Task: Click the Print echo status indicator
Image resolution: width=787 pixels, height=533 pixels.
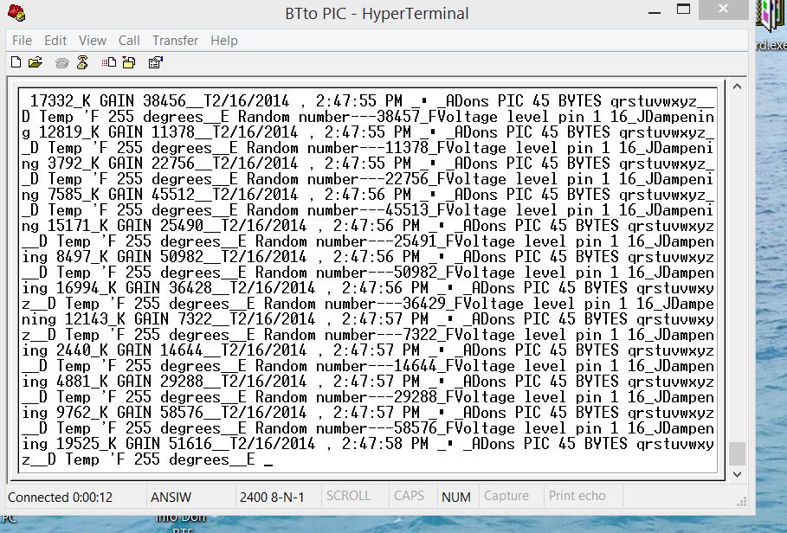Action: (x=577, y=497)
